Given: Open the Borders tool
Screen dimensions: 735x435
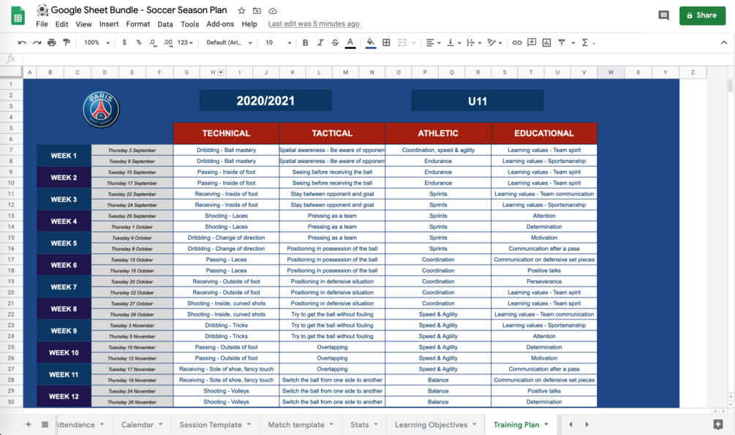Looking at the screenshot, I should (386, 42).
